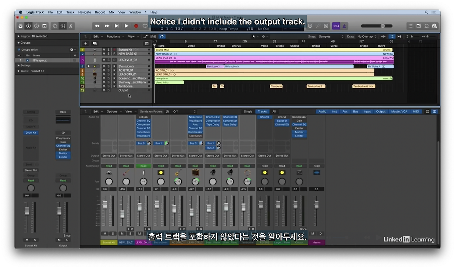This screenshot has height=268, width=455.
Task: Adjust the master volume slider in control bar
Action: (377, 26)
